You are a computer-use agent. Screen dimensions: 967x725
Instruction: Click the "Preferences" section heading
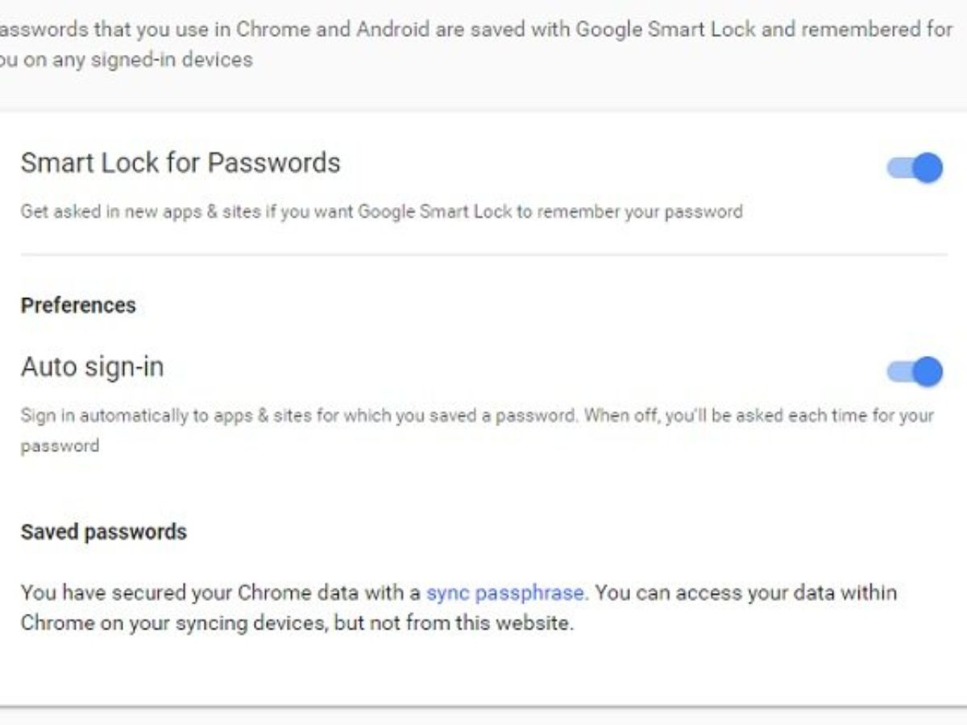pos(78,305)
